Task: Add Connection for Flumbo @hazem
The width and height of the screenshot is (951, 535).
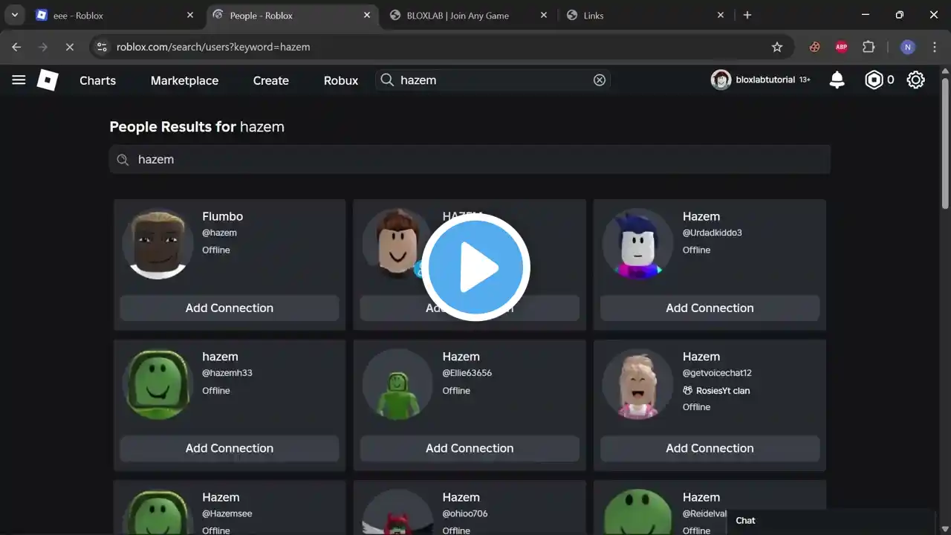Action: (229, 308)
